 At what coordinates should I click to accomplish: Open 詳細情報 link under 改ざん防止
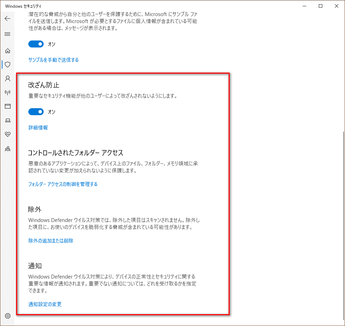pos(38,128)
